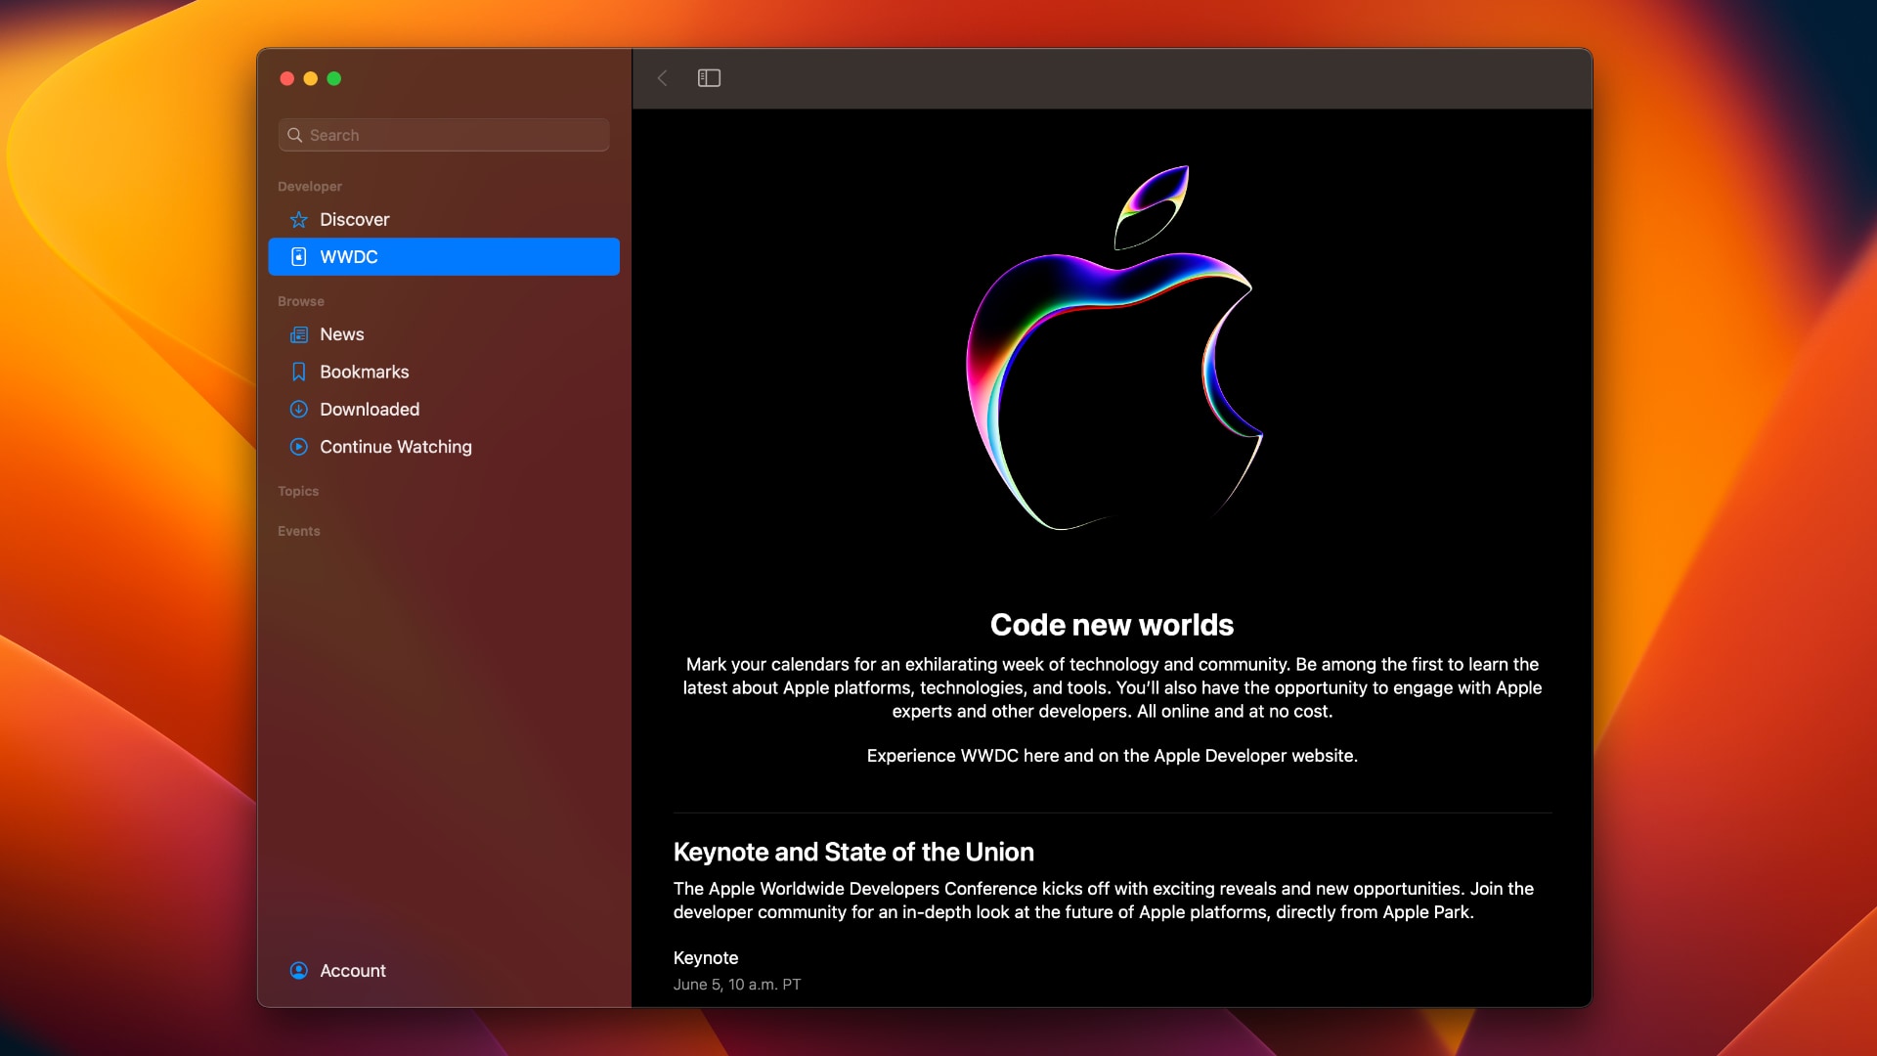Click the Developer section header
The image size is (1877, 1056).
click(310, 187)
